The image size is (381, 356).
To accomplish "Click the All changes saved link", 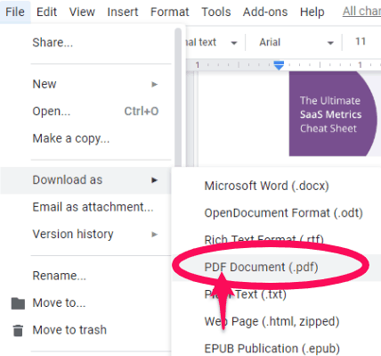I will pos(361,12).
